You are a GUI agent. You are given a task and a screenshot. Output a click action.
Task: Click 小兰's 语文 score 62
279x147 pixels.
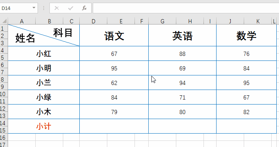114,83
